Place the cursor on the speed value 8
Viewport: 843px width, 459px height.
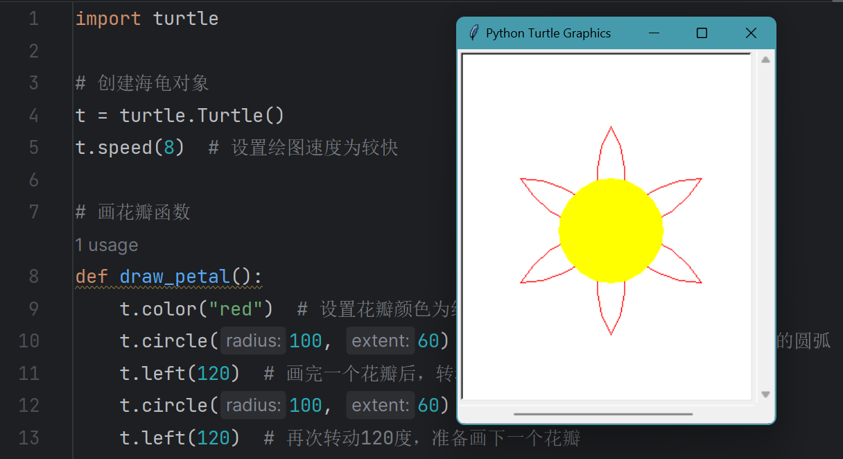click(168, 148)
